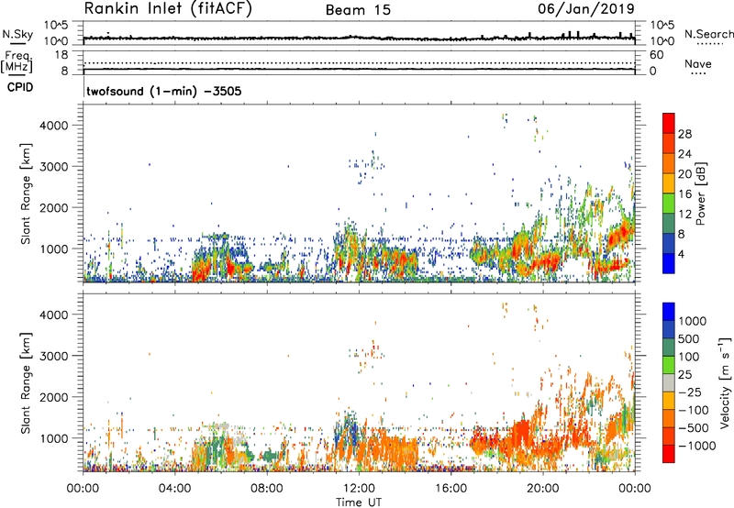Click the 'Freq. [MHz]' label
Image resolution: width=734 pixels, height=508 pixels.
(17, 61)
